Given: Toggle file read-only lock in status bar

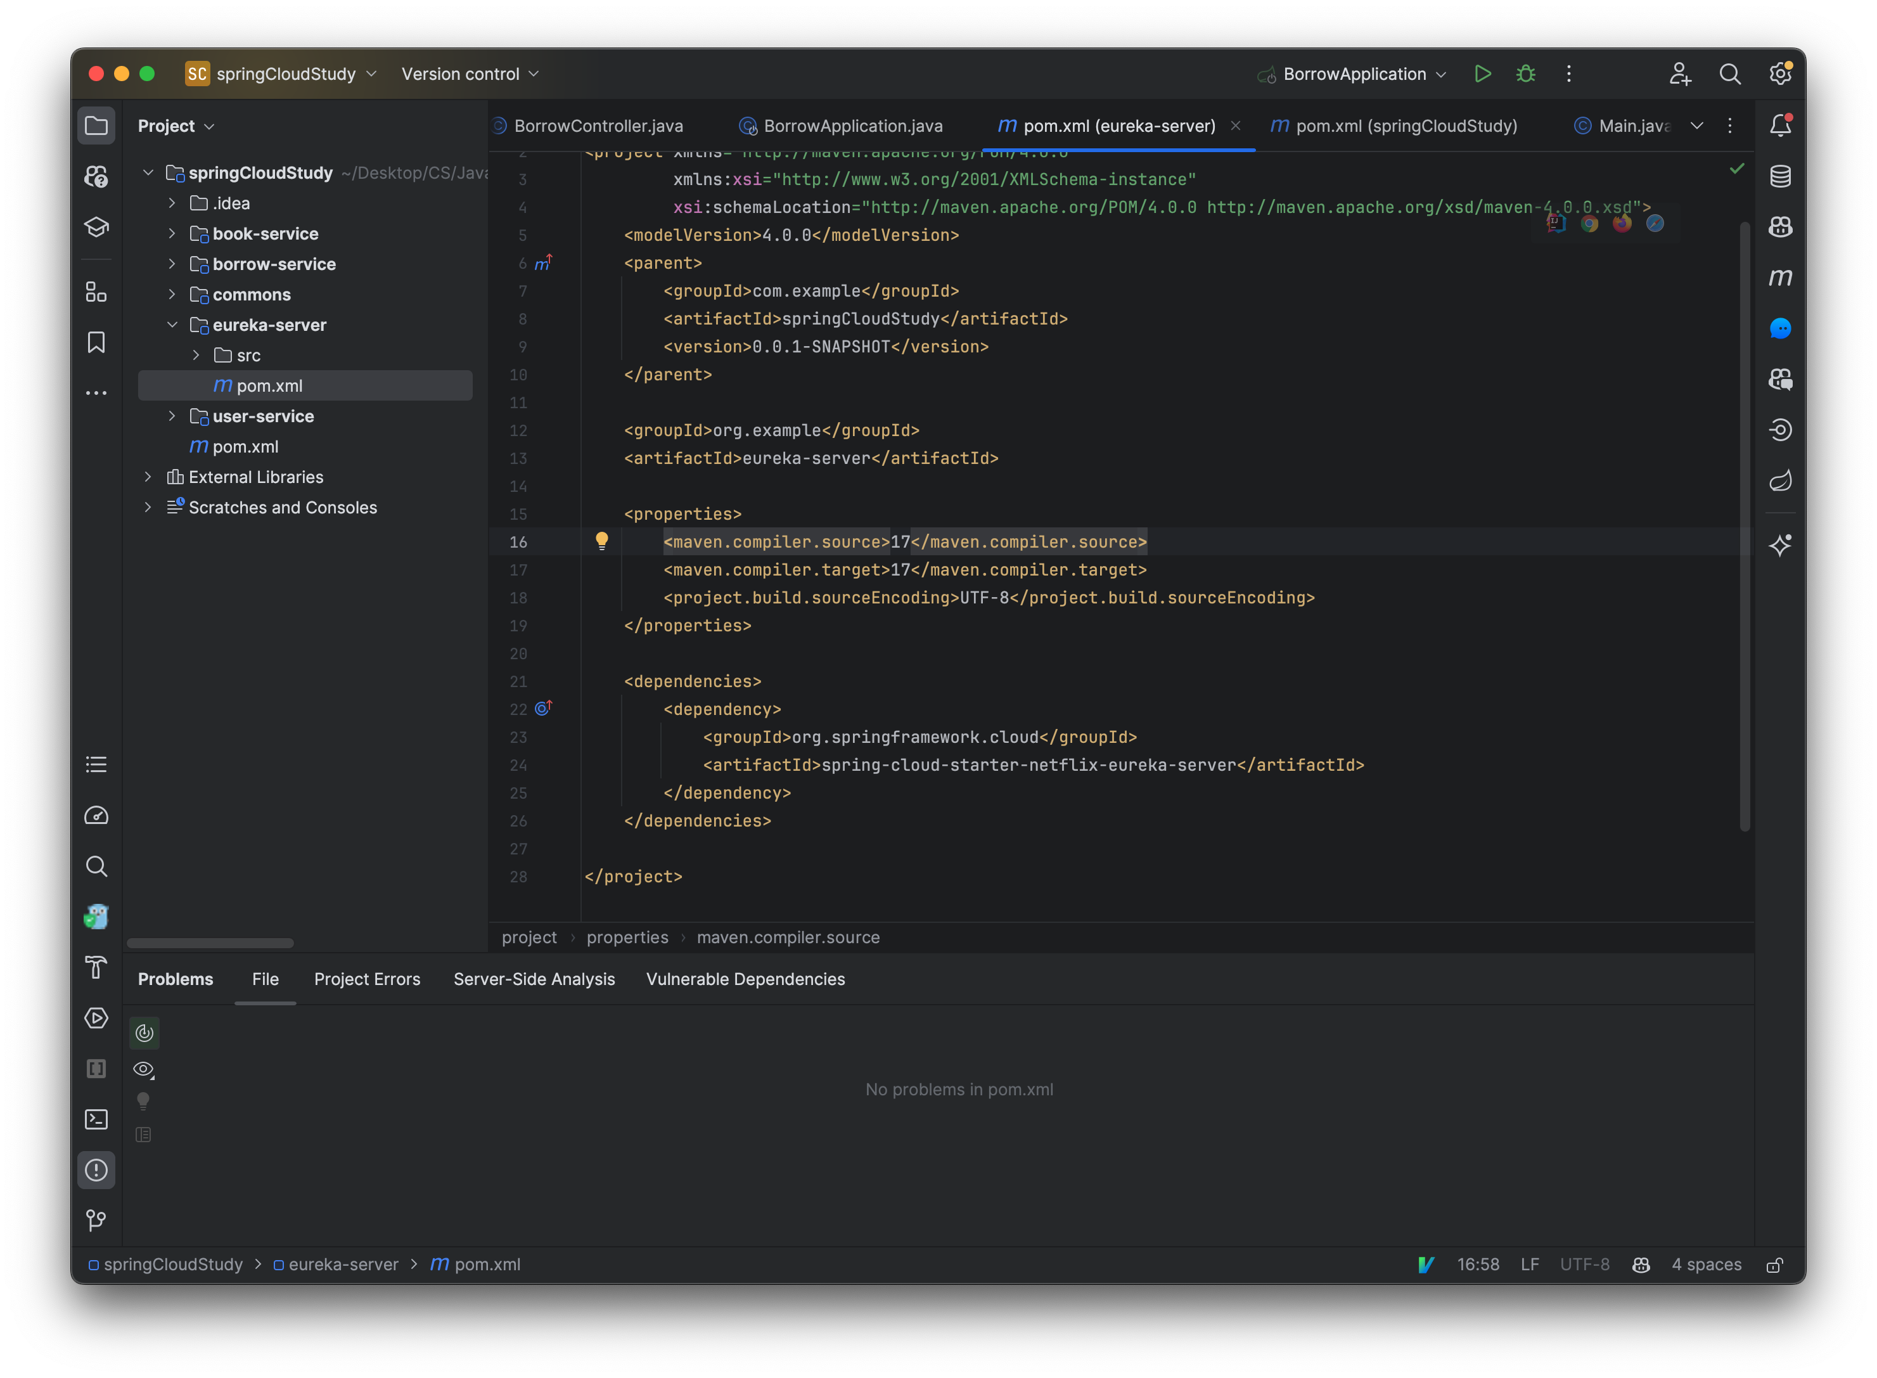Looking at the screenshot, I should coord(1774,1265).
